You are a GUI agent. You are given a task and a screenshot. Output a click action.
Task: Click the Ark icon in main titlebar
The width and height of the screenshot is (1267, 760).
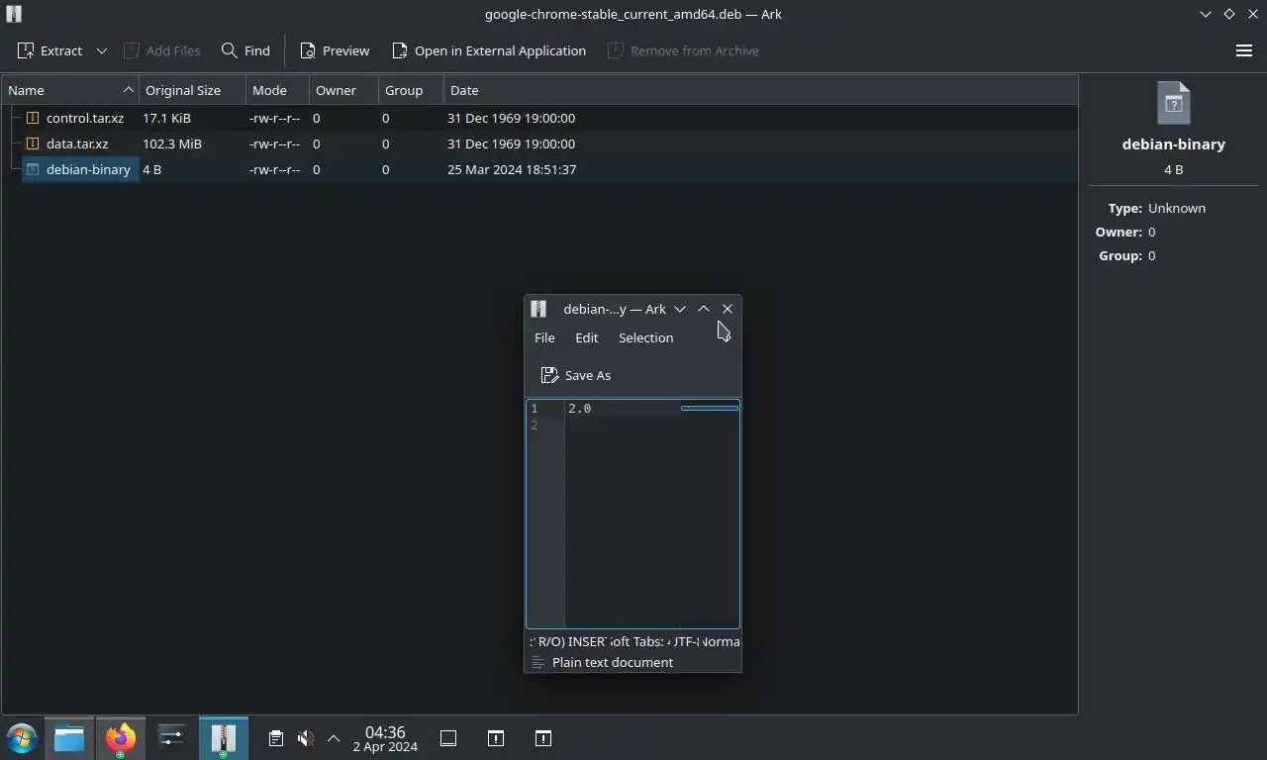point(14,14)
